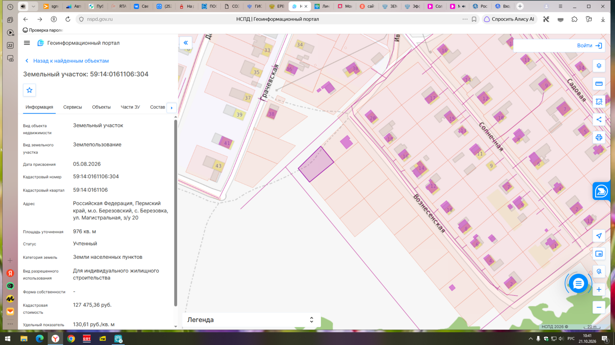Open the map overview window tool
615x345 pixels.
(x=599, y=254)
